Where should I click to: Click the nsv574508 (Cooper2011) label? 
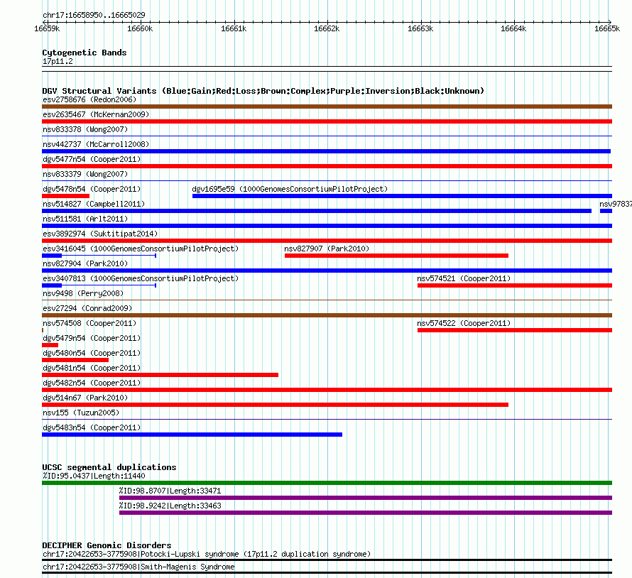click(x=89, y=323)
